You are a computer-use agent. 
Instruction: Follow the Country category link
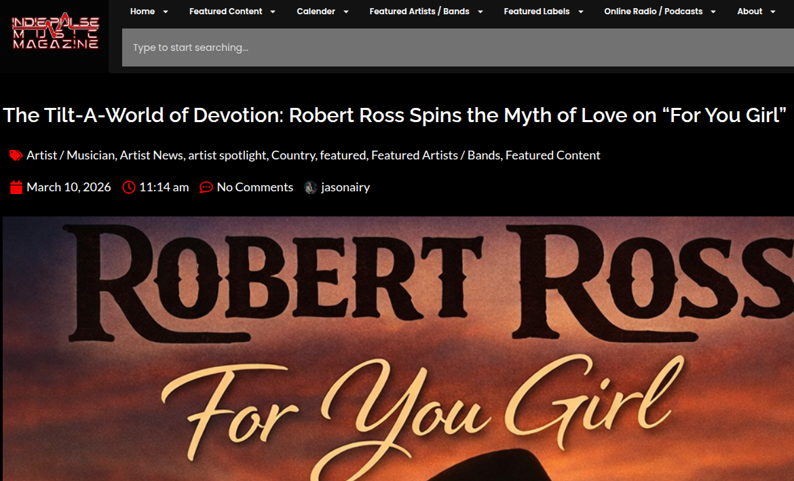293,155
